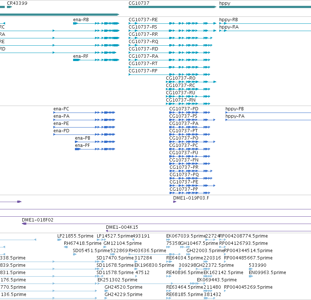This screenshot has height=300, width=311.
Task: Click hppy-PB protein label
Action: [235, 109]
